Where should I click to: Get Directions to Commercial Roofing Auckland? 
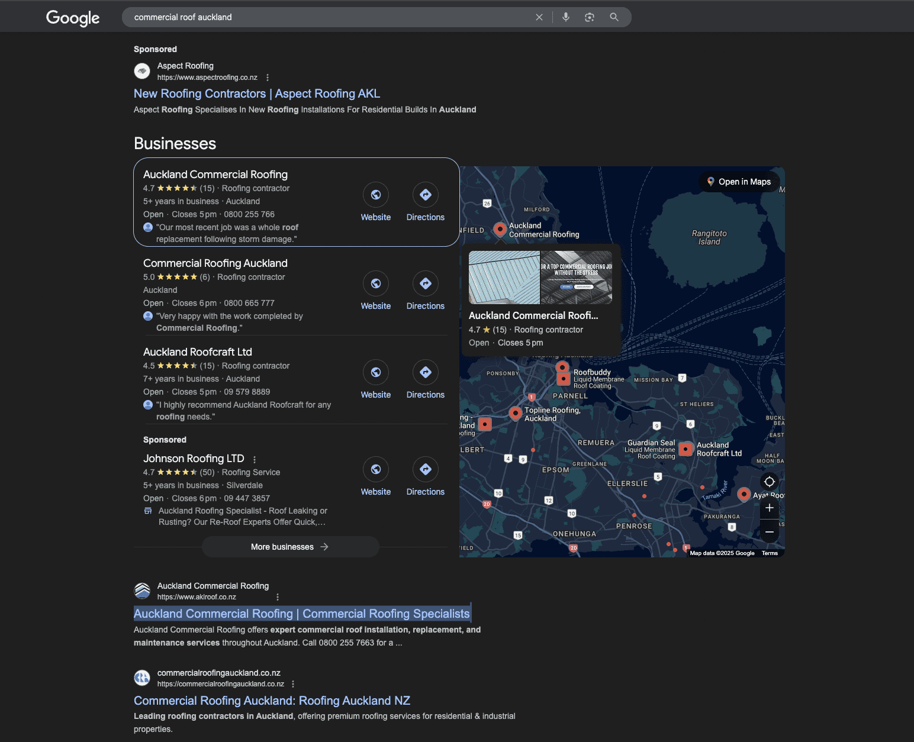425,283
